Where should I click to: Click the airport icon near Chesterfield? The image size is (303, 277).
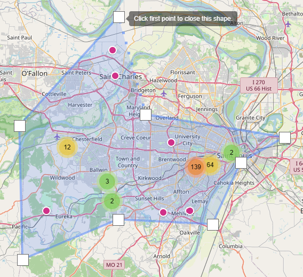57,137
